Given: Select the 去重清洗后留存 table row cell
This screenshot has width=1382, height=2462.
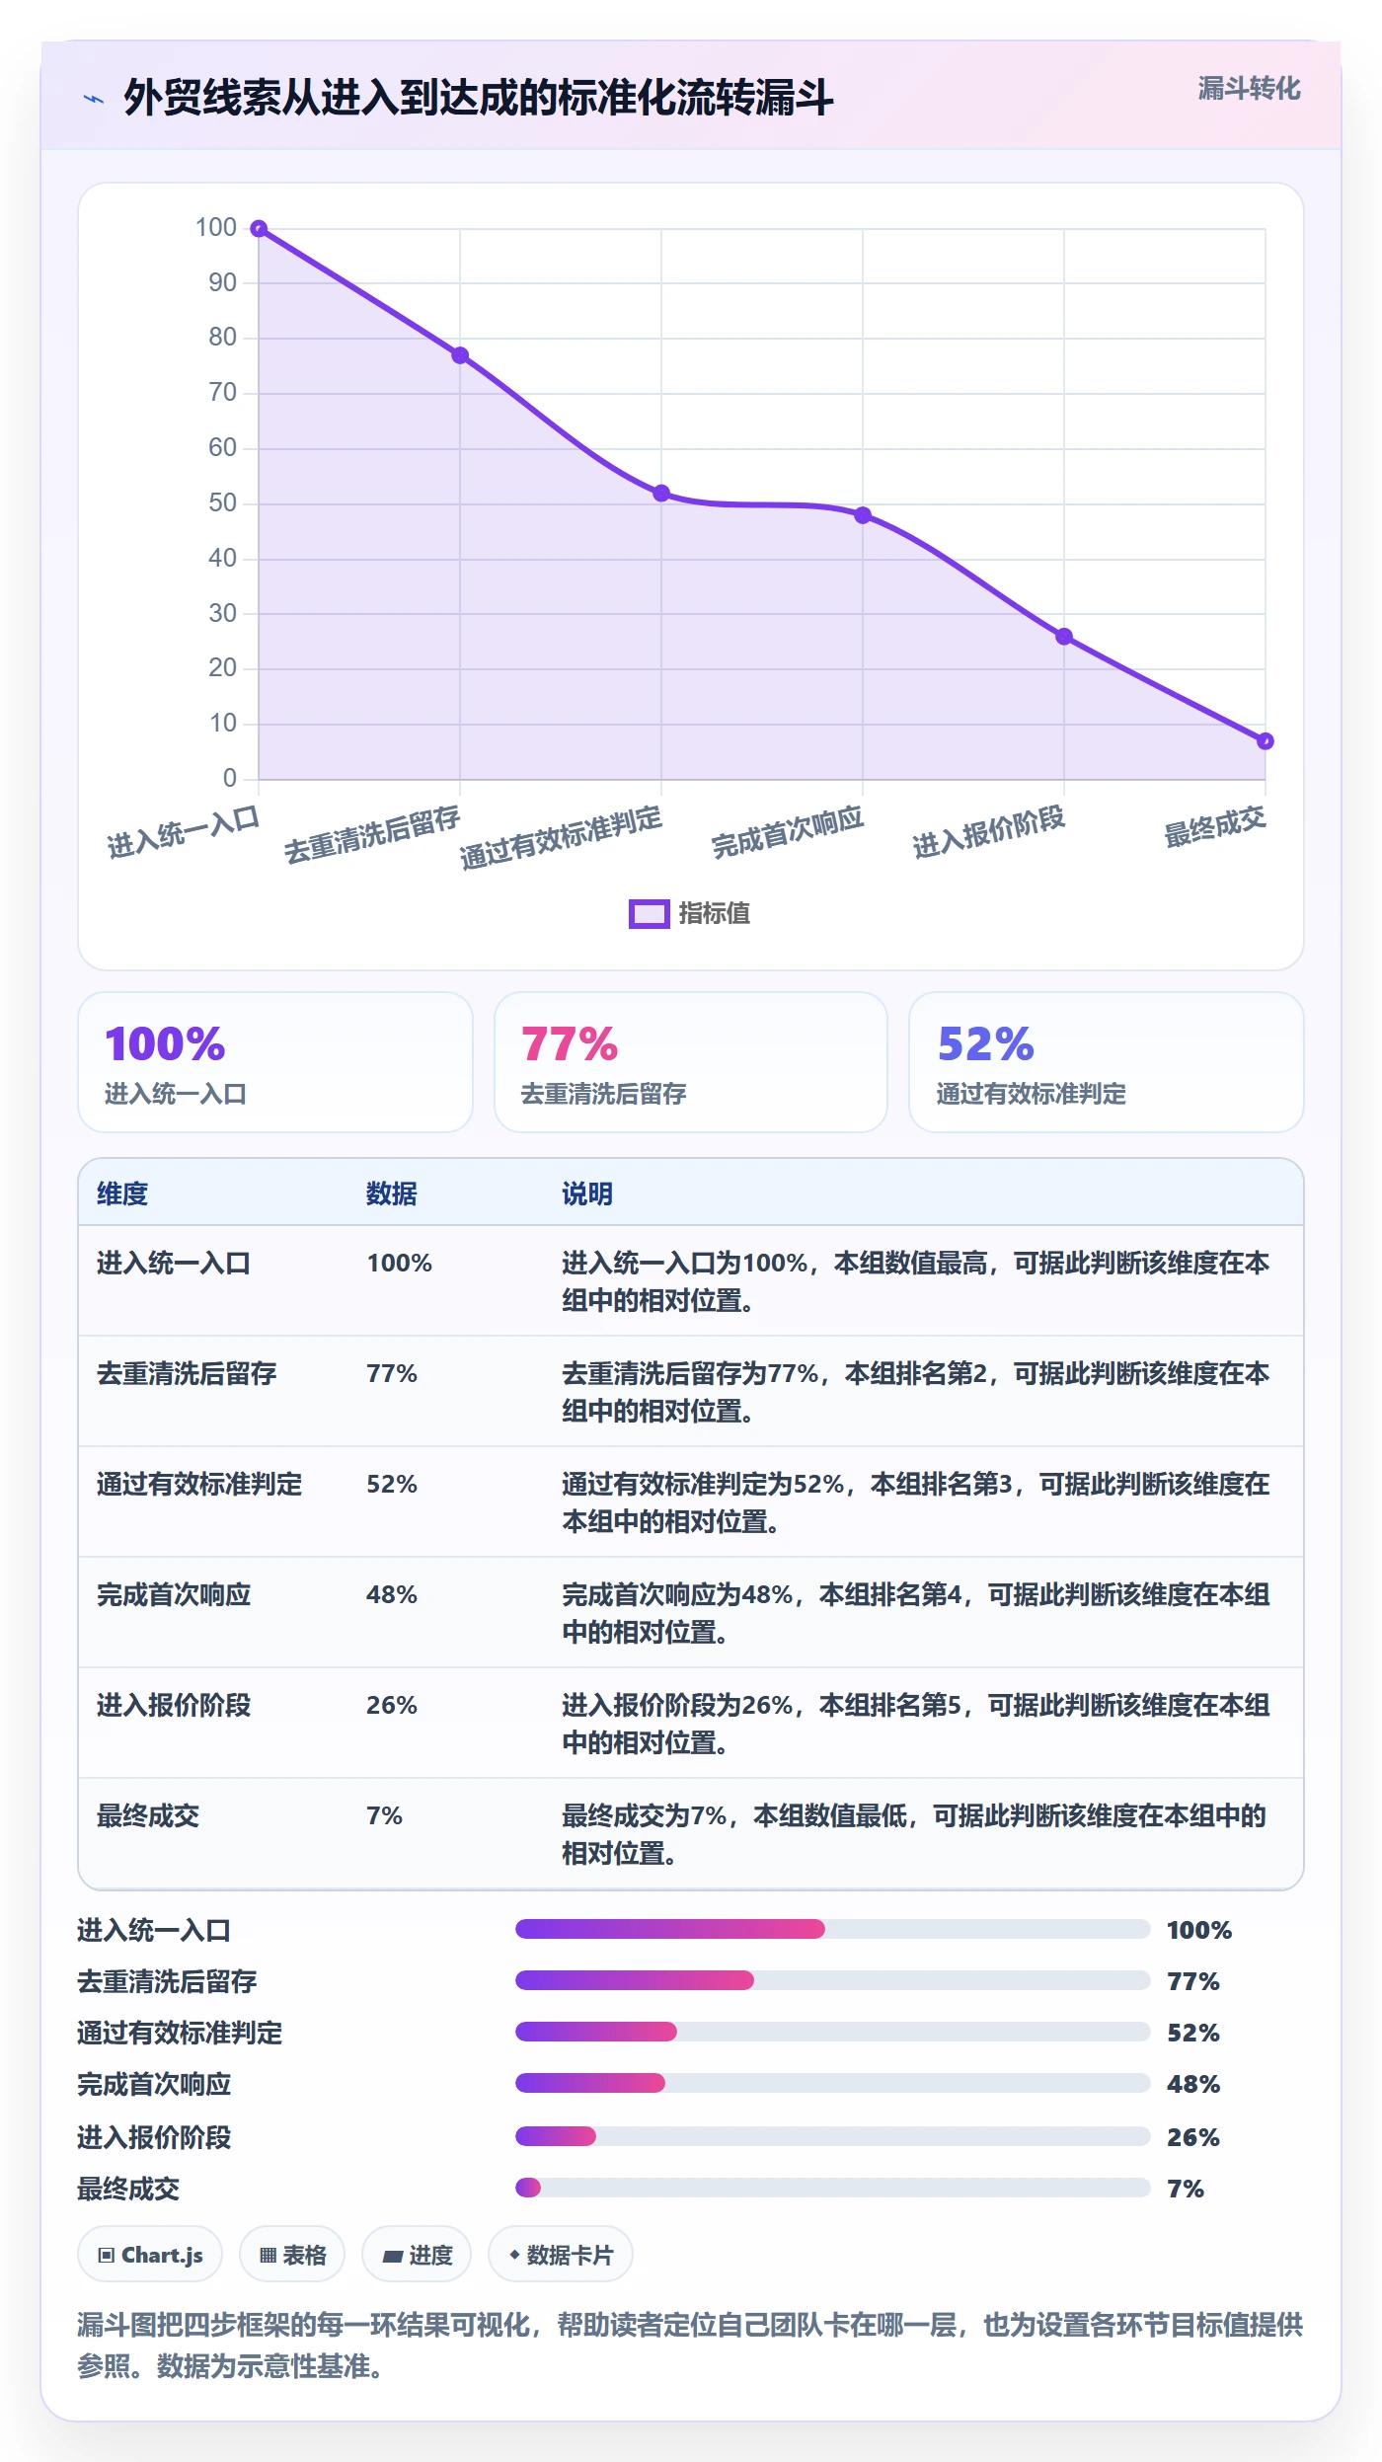Looking at the screenshot, I should click(187, 1374).
